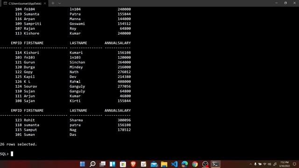Open a new terminal tab

(53, 3)
